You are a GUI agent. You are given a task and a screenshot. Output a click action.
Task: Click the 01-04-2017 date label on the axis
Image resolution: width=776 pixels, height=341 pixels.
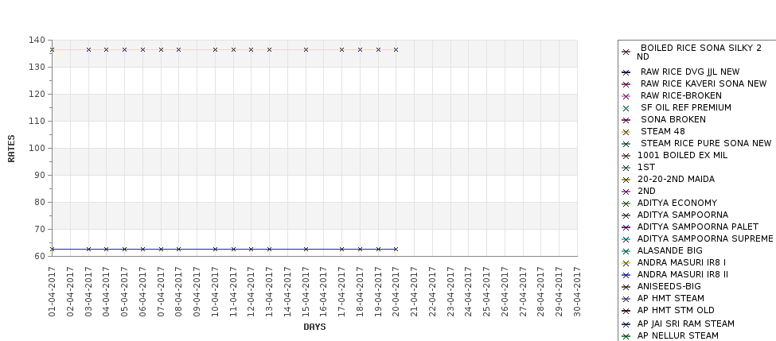(53, 292)
